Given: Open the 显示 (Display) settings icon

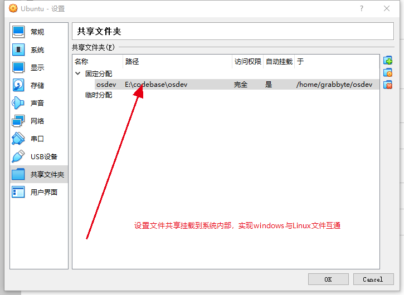Looking at the screenshot, I should (x=18, y=67).
